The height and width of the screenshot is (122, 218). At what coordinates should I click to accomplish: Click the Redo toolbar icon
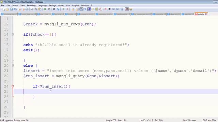tap(49, 9)
